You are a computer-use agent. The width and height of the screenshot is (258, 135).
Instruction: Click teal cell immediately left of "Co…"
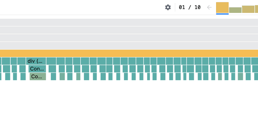(x=23, y=76)
